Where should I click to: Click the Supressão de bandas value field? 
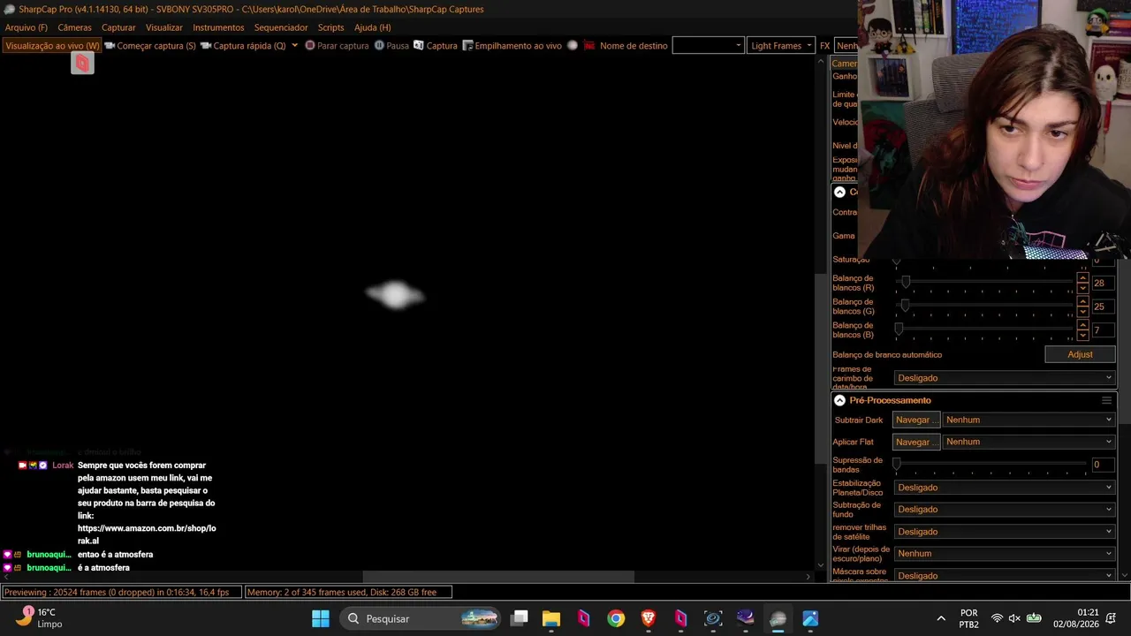click(1103, 465)
